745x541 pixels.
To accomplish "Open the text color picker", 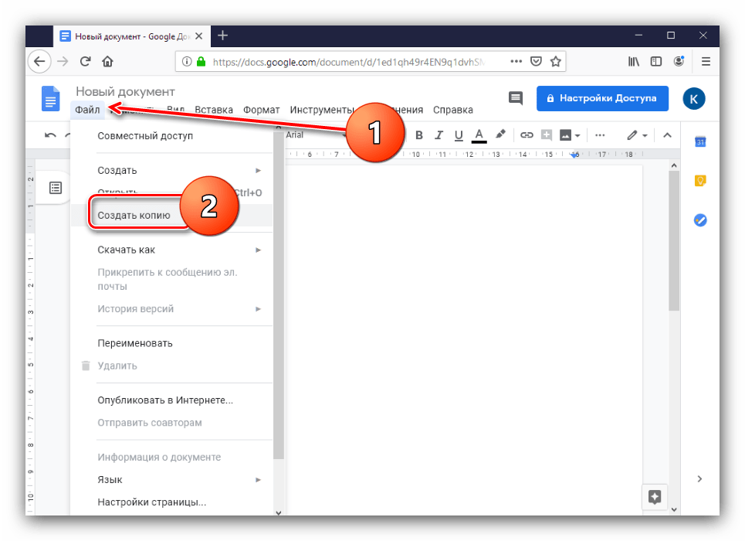I will click(479, 135).
